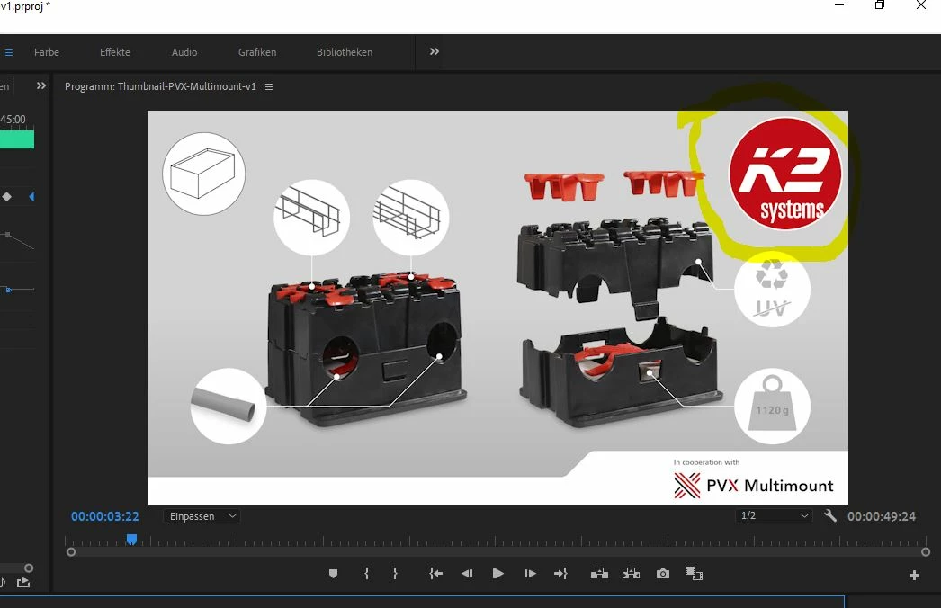Open the Programm panel hamburger menu
Screen dimensions: 941x608
pos(269,87)
